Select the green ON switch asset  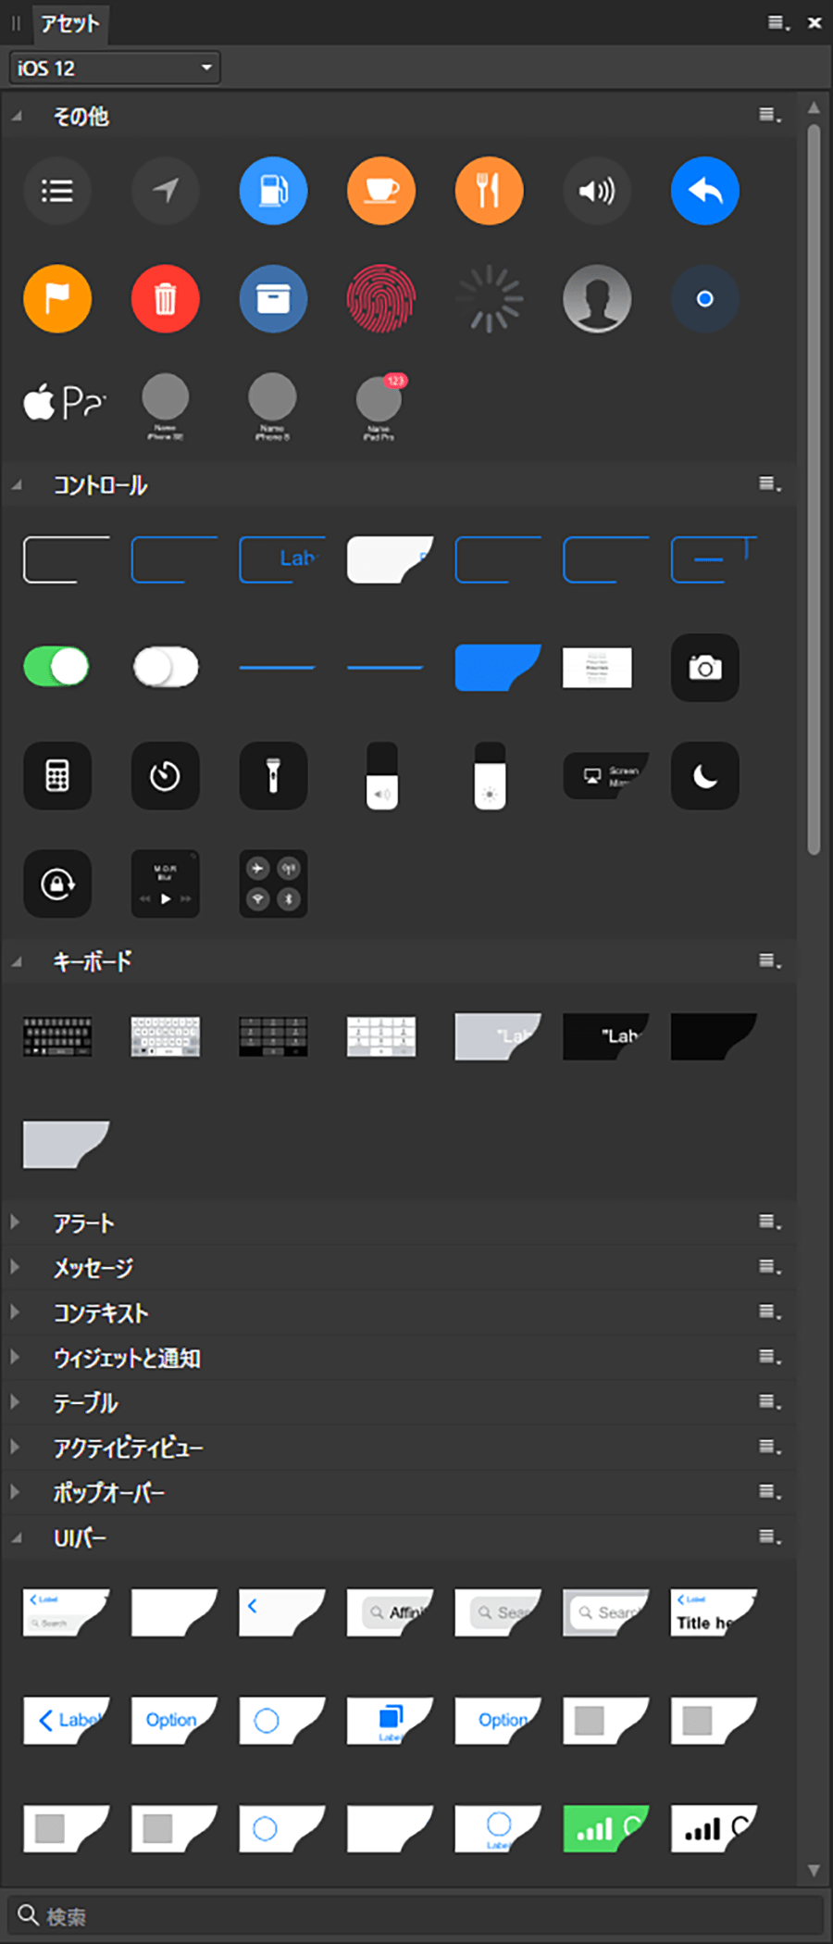pyautogui.click(x=56, y=667)
